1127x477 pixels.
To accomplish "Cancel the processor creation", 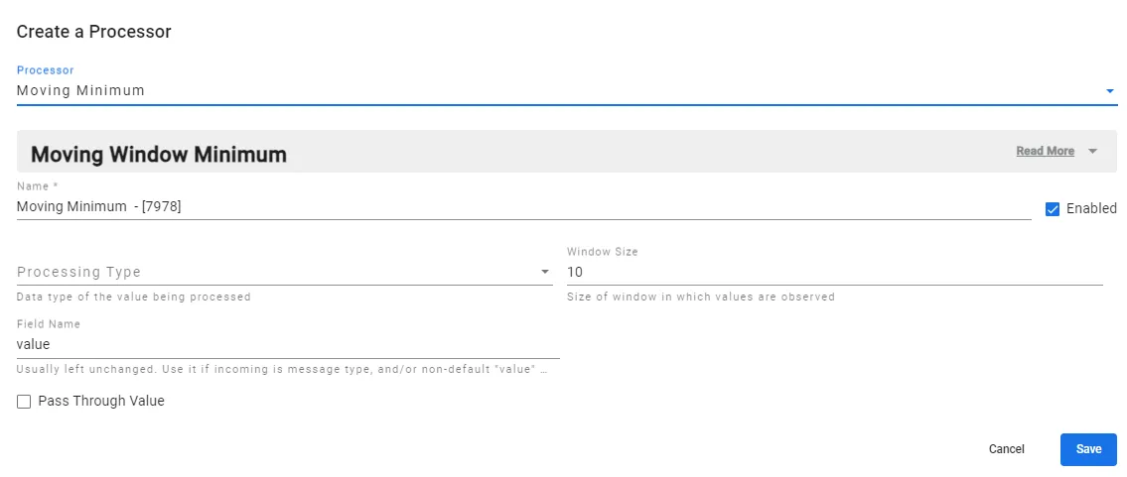I will click(x=1006, y=449).
